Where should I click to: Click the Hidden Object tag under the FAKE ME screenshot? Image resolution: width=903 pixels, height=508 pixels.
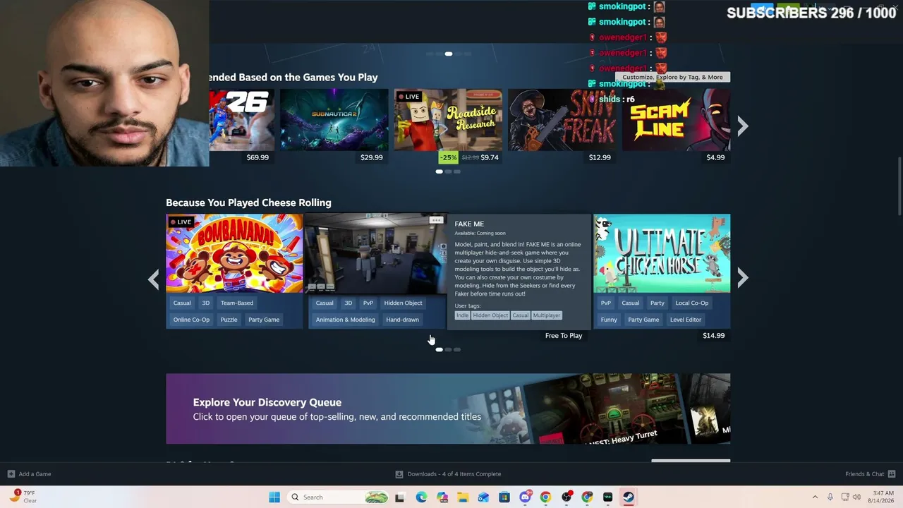point(403,303)
